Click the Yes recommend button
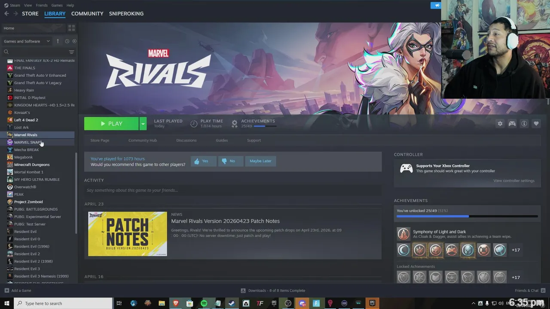 pyautogui.click(x=203, y=161)
